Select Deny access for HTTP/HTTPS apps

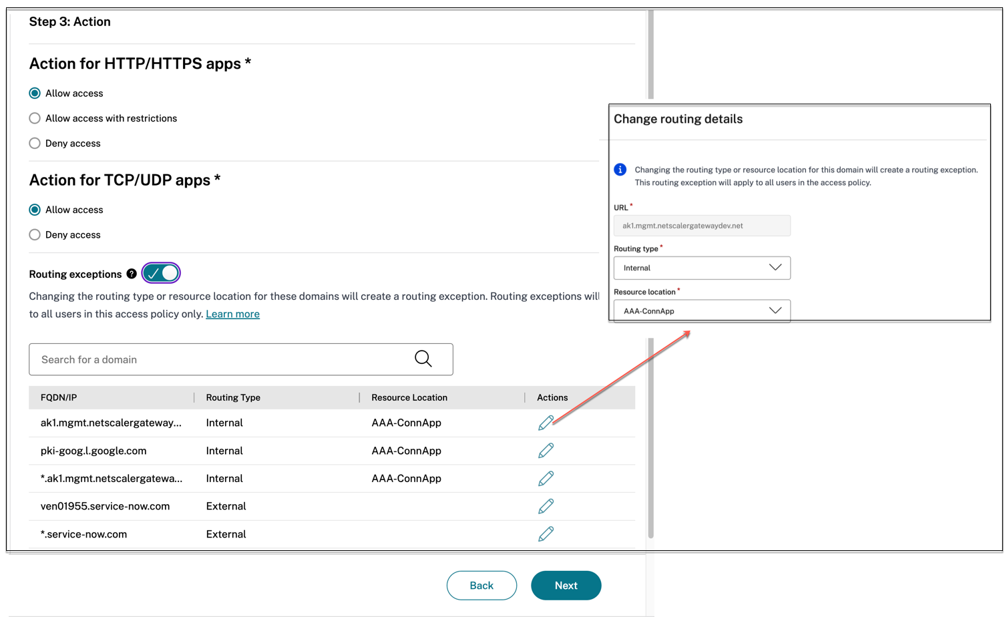coord(35,144)
